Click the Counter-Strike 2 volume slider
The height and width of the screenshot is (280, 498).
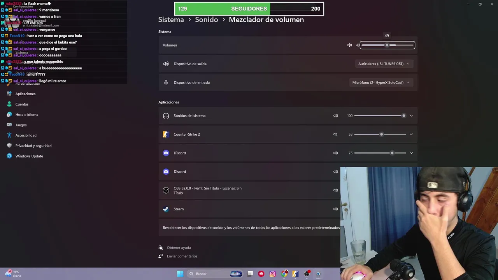click(x=380, y=134)
